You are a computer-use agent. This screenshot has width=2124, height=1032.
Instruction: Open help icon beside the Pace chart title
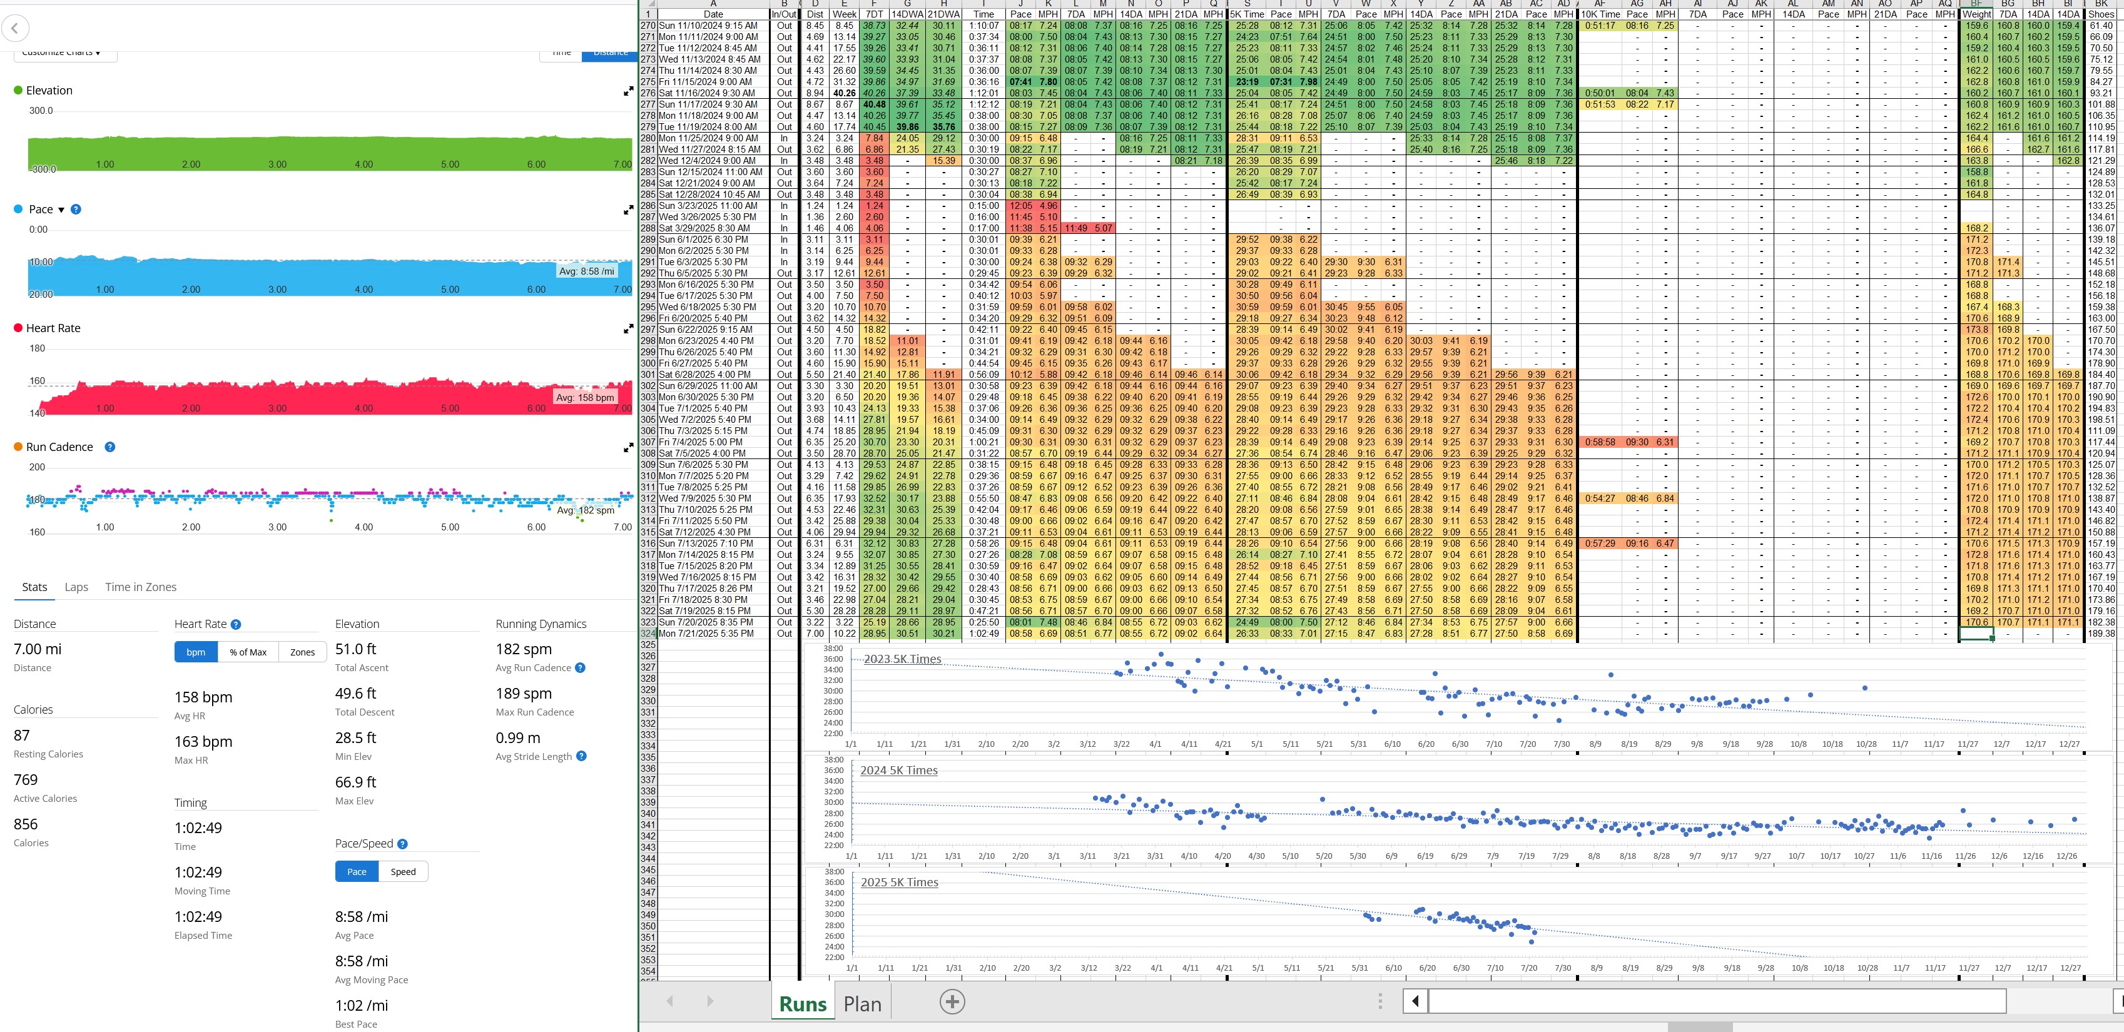click(76, 210)
